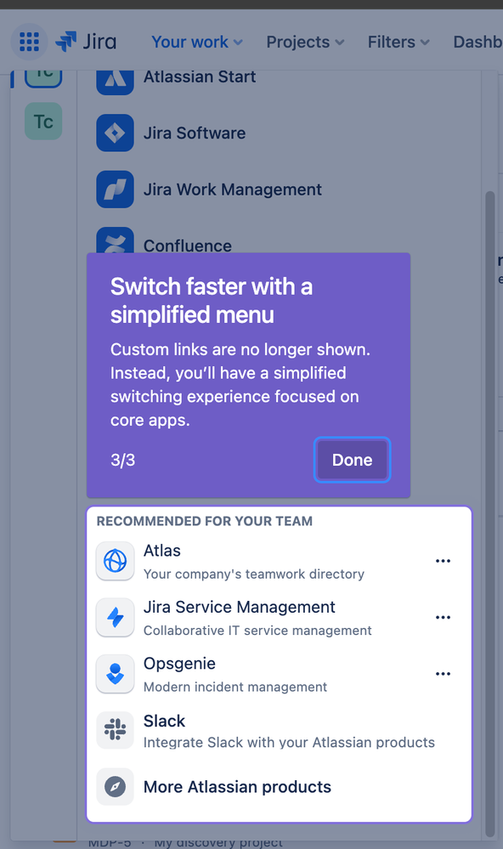
Task: Click 'Modern incident management' text
Action: [x=235, y=687]
